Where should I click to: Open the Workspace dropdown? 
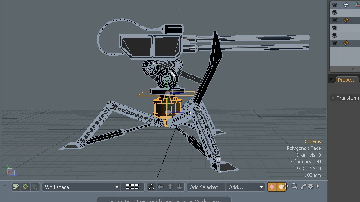(81, 187)
